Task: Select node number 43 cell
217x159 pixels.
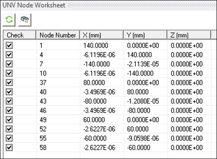Action: pyautogui.click(x=58, y=101)
